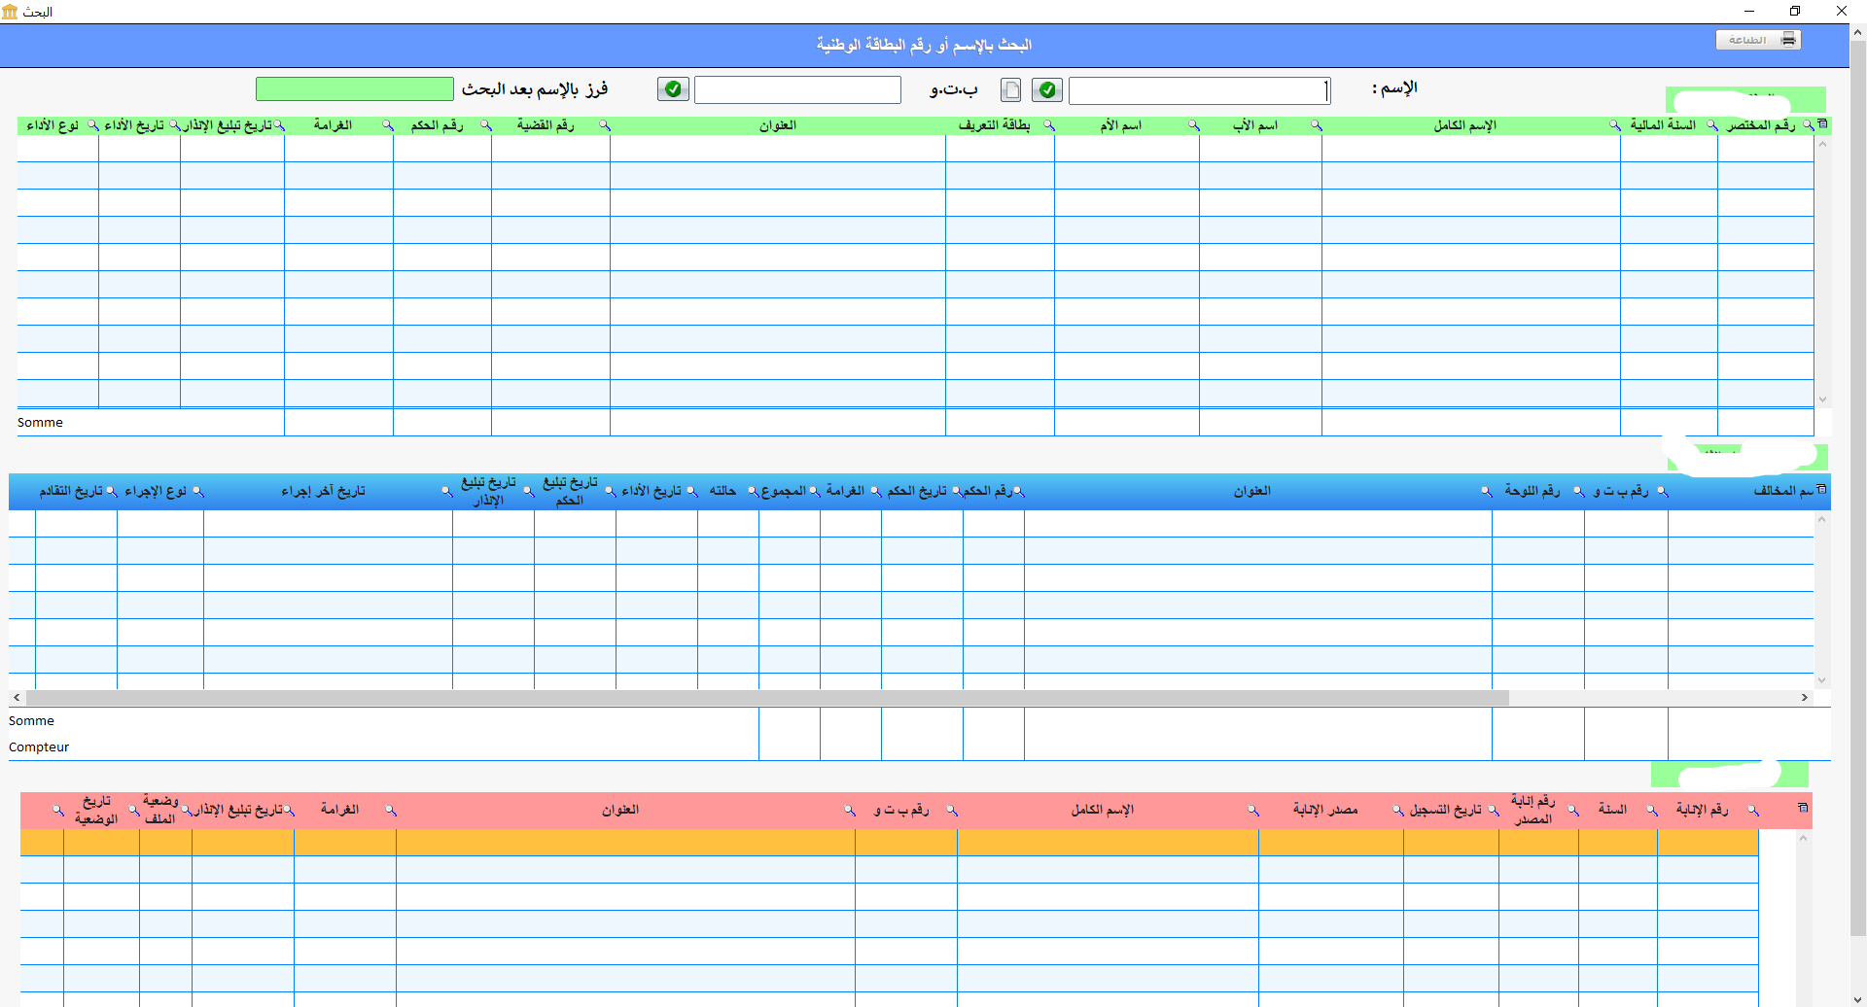Click top table scroll down arrow

[x=1823, y=399]
